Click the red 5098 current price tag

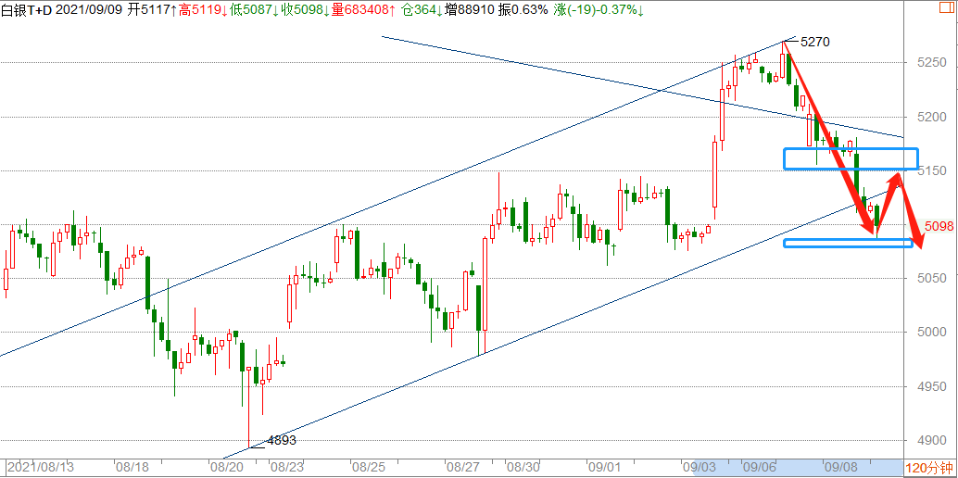click(939, 227)
